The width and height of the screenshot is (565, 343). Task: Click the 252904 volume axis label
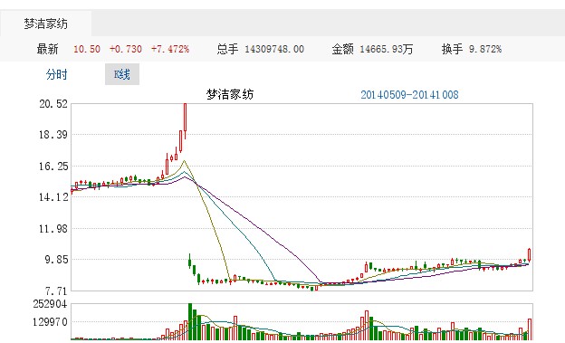[x=50, y=304]
